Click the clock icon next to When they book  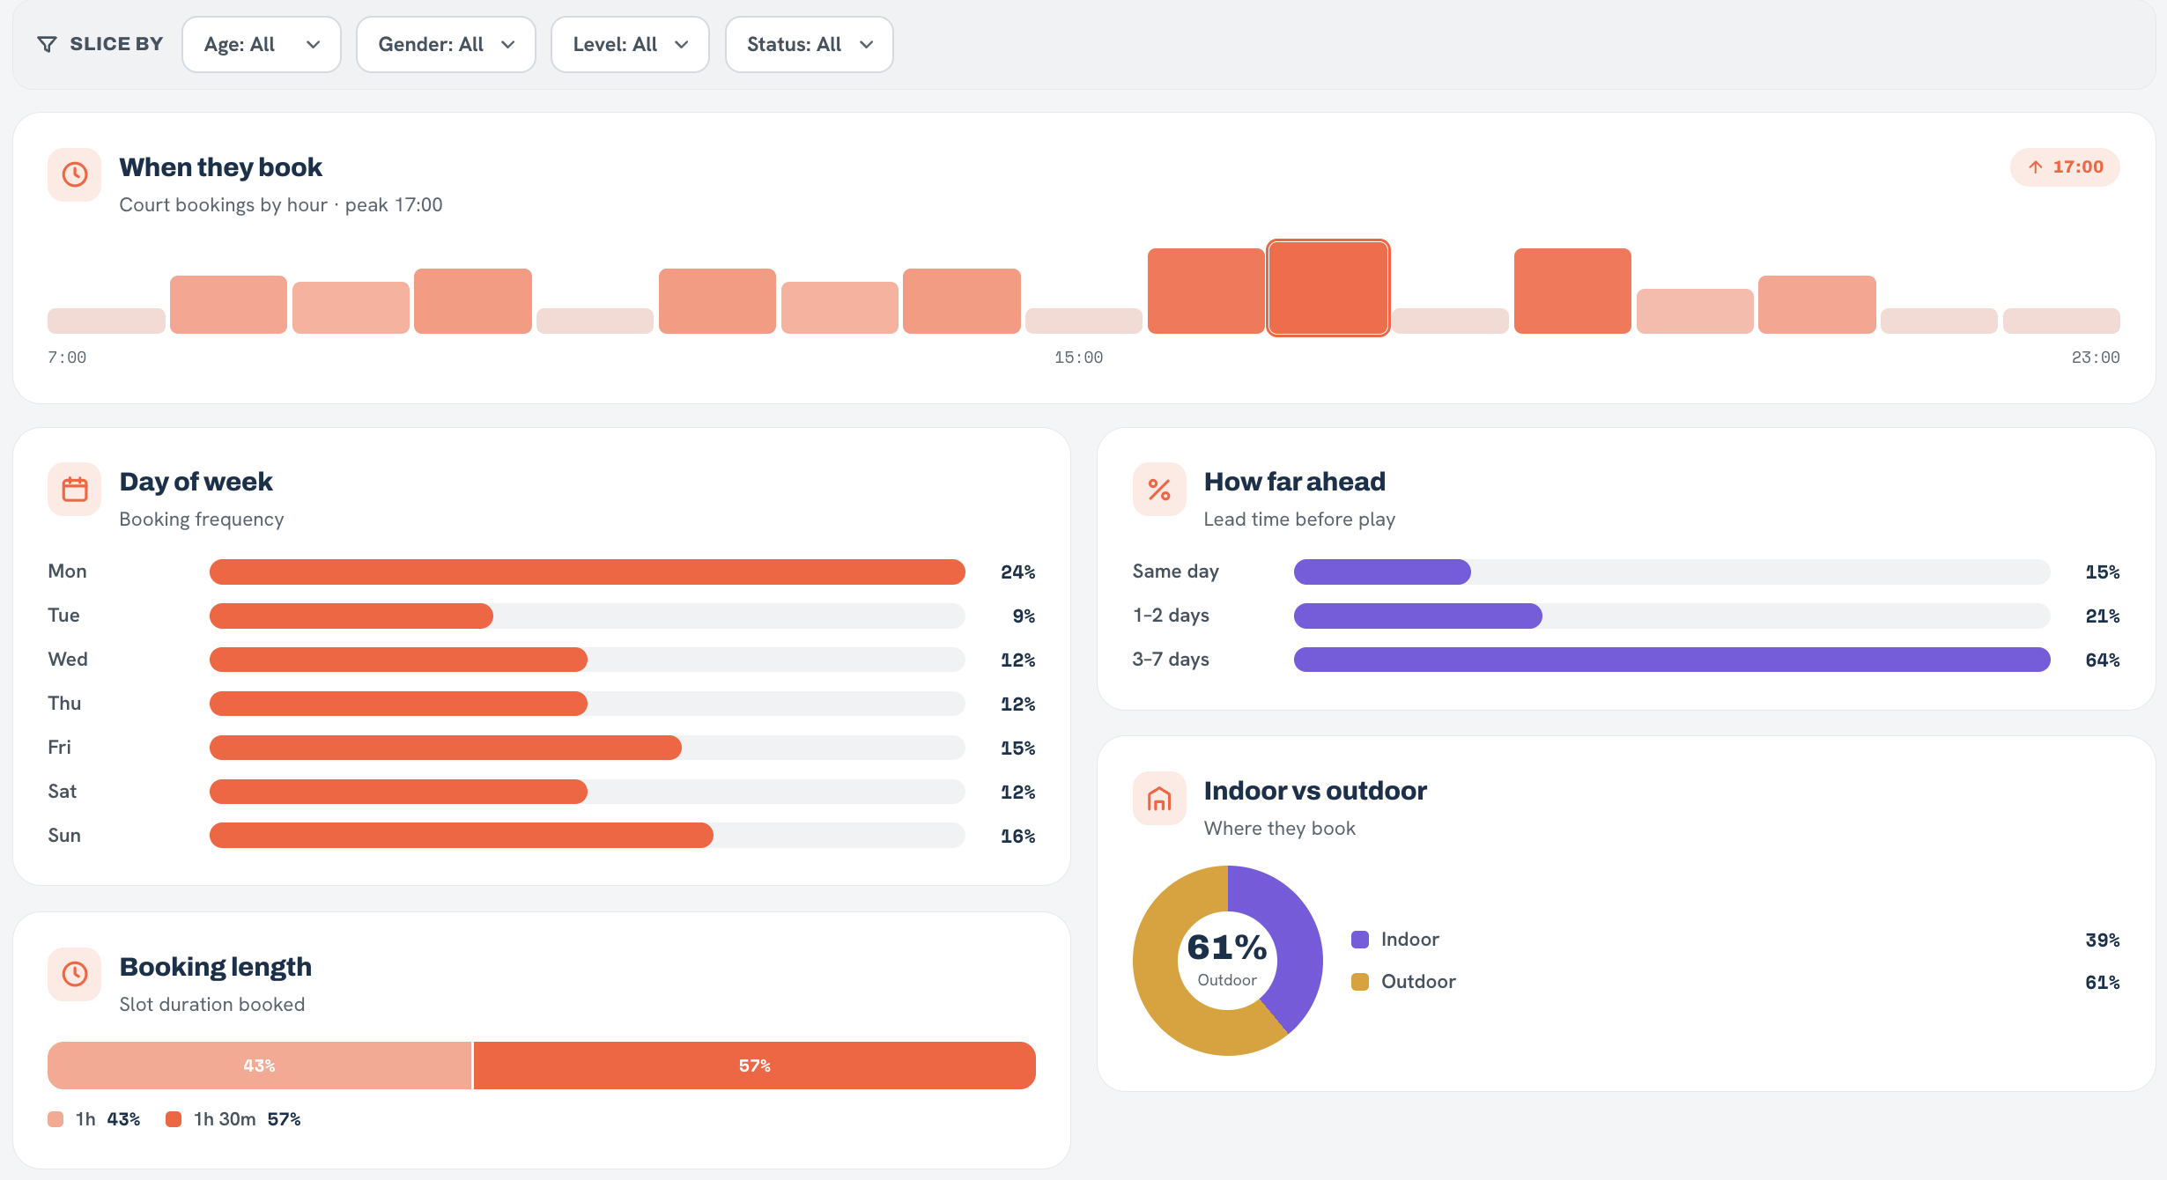pos(75,174)
